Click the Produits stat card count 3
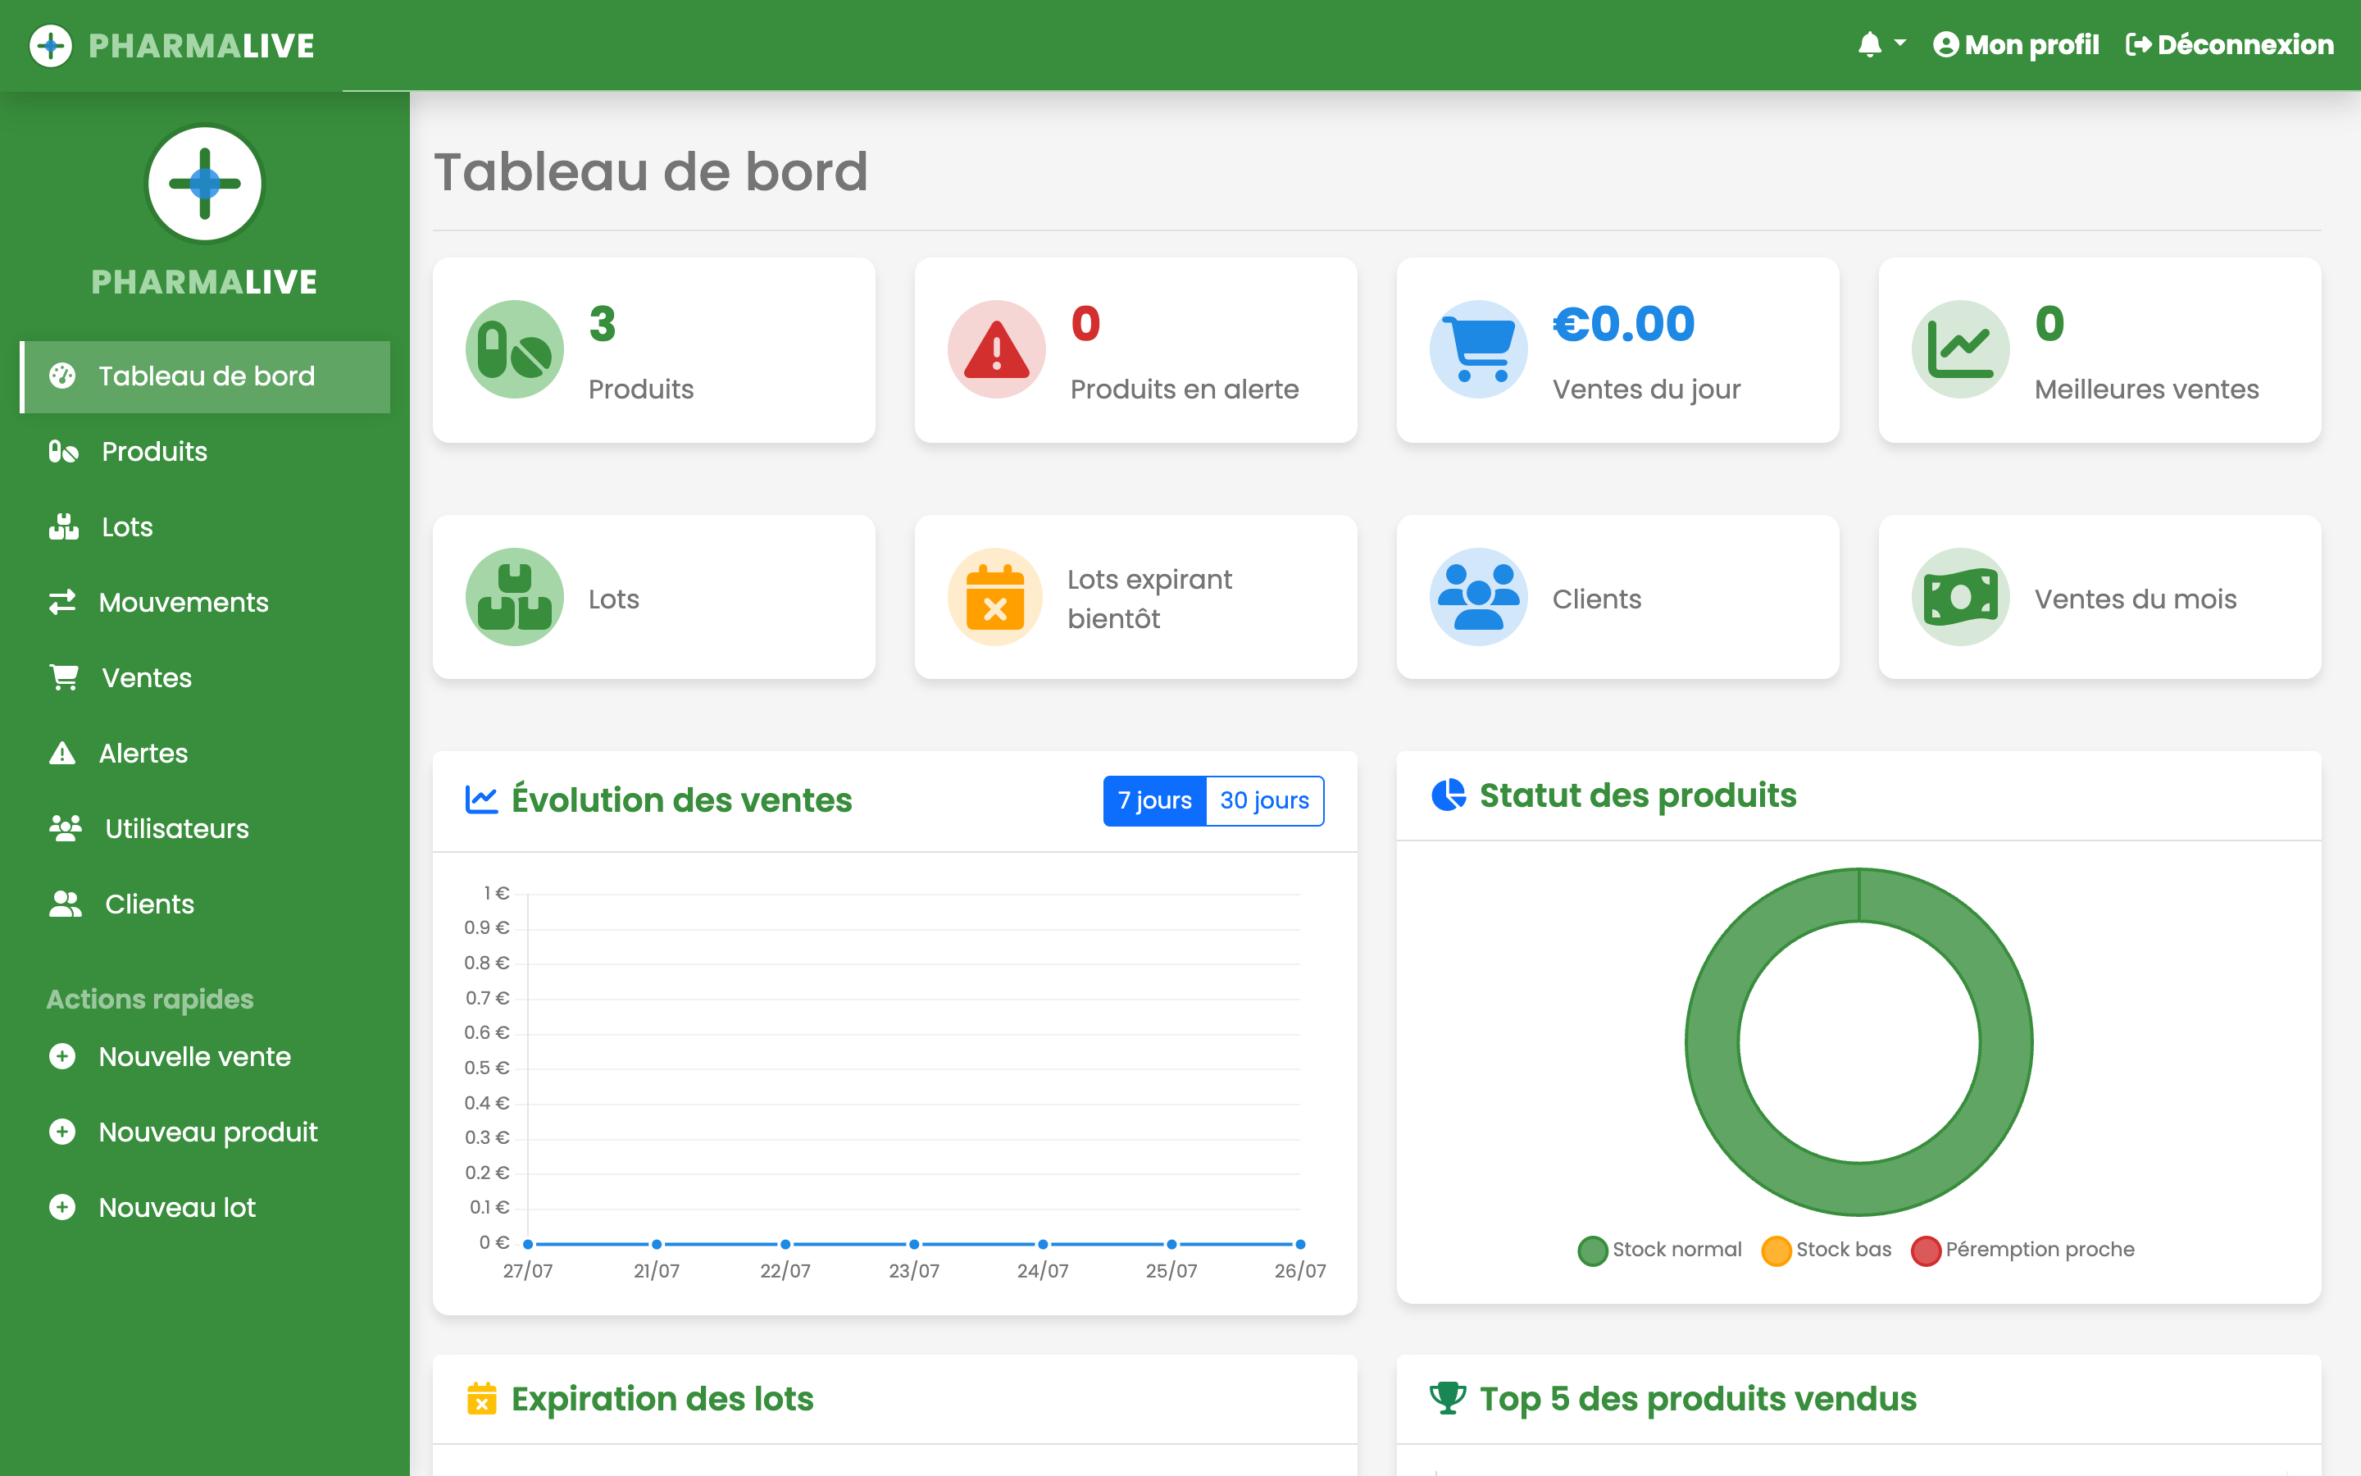Image resolution: width=2361 pixels, height=1476 pixels. pos(602,324)
